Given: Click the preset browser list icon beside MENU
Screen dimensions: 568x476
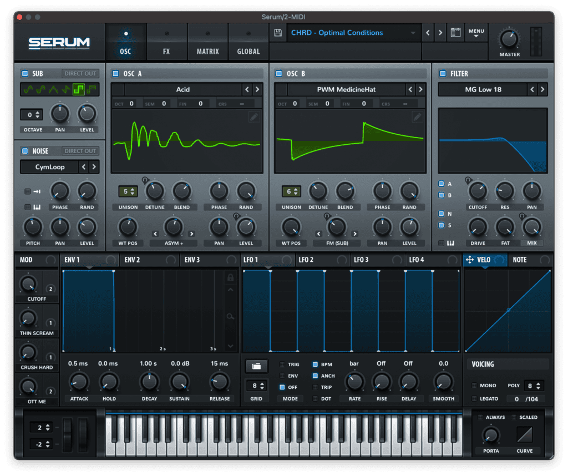Looking at the screenshot, I should (x=456, y=33).
